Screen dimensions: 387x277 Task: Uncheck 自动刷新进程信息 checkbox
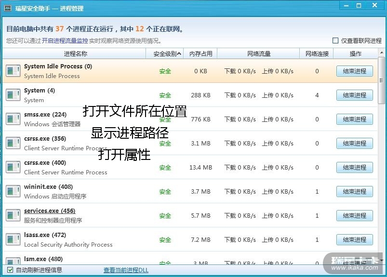click(x=10, y=270)
